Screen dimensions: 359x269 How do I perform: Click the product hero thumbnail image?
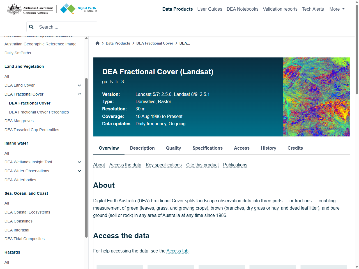pyautogui.click(x=317, y=97)
